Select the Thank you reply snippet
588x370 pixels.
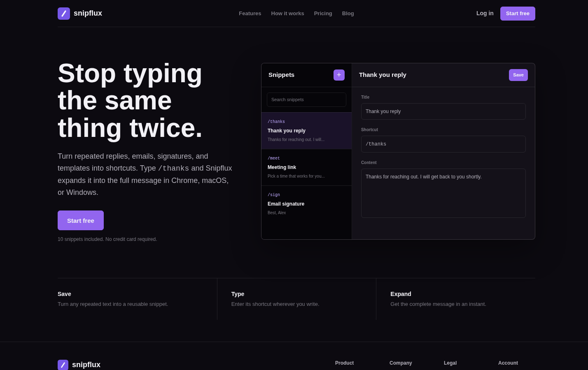pos(306,131)
